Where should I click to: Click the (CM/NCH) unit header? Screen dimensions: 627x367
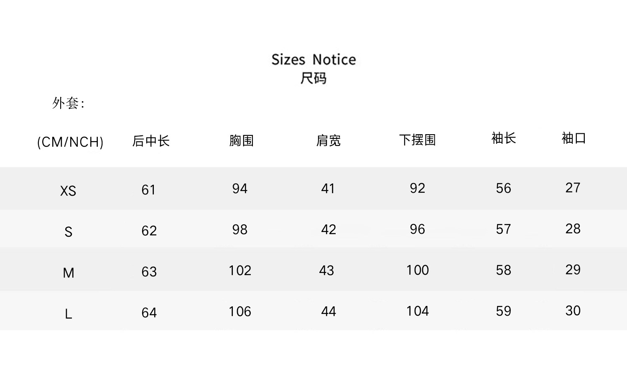(x=70, y=142)
